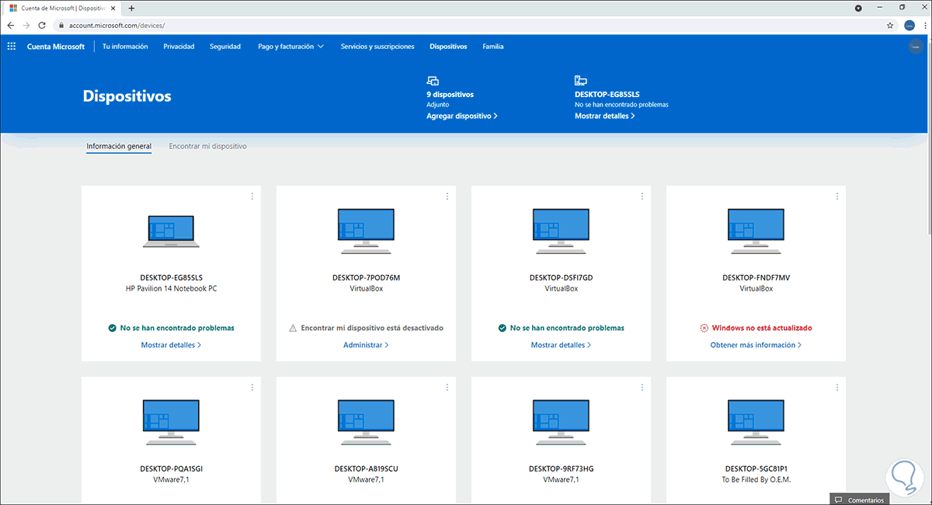Image resolution: width=932 pixels, height=505 pixels.
Task: Click the DESKTOP-A819SCU device name
Action: [366, 468]
